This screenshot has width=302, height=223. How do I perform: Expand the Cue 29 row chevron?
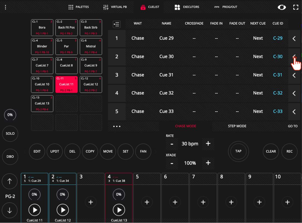(x=294, y=38)
